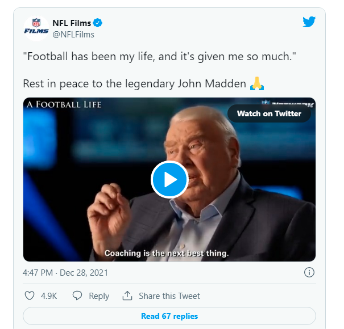Click the NFL Films profile avatar
The height and width of the screenshot is (329, 344).
click(x=36, y=28)
